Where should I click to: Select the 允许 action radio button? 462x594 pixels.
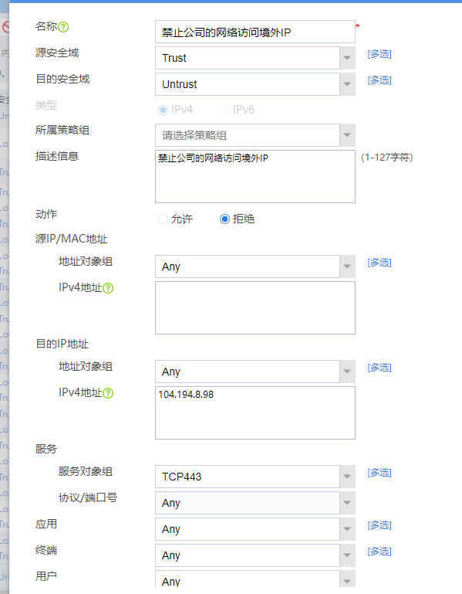click(x=163, y=219)
